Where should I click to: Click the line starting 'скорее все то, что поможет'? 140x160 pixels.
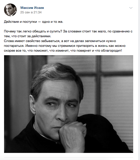(63, 51)
